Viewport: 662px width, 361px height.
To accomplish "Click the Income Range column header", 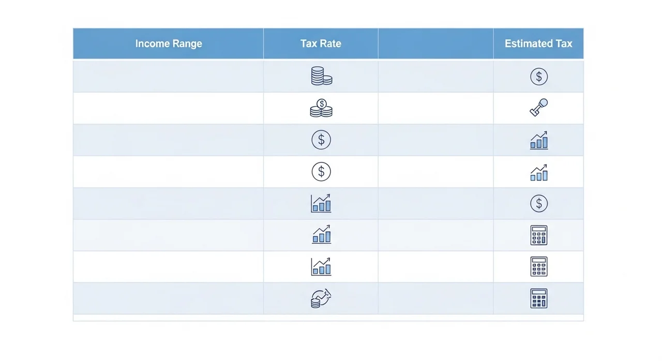I will tap(169, 43).
